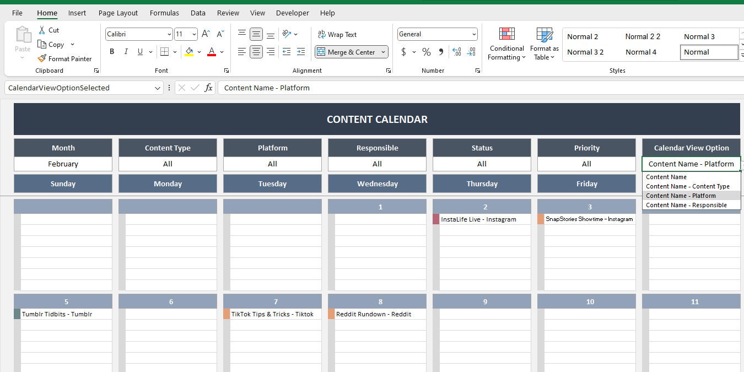The image size is (744, 372).
Task: Select the Format Painter tool
Action: click(x=65, y=58)
